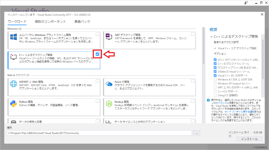Click the Python logo icon
This screenshot has height=150, width=269.
(x=14, y=104)
